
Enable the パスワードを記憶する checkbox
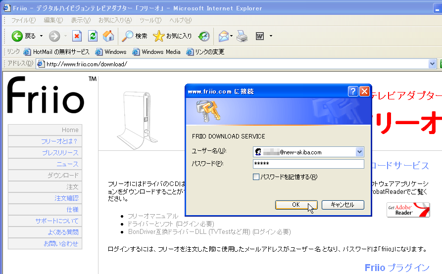click(x=256, y=177)
